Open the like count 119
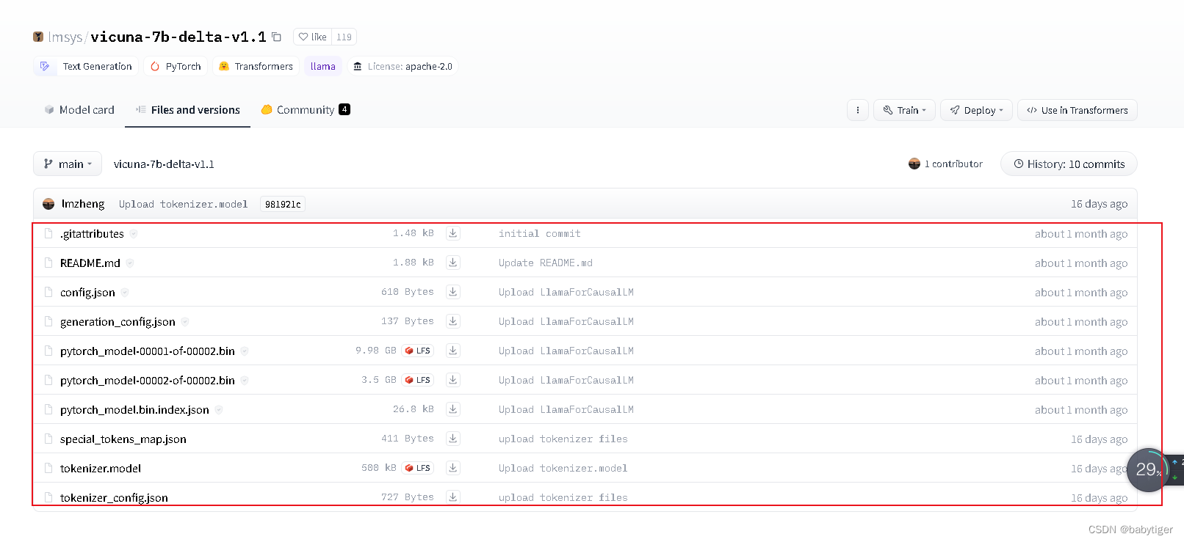This screenshot has height=542, width=1184. coord(344,37)
